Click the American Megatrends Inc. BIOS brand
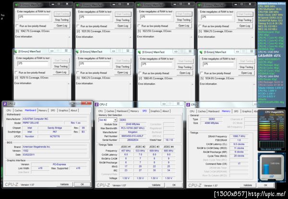288x199 pixels. pos(55,147)
